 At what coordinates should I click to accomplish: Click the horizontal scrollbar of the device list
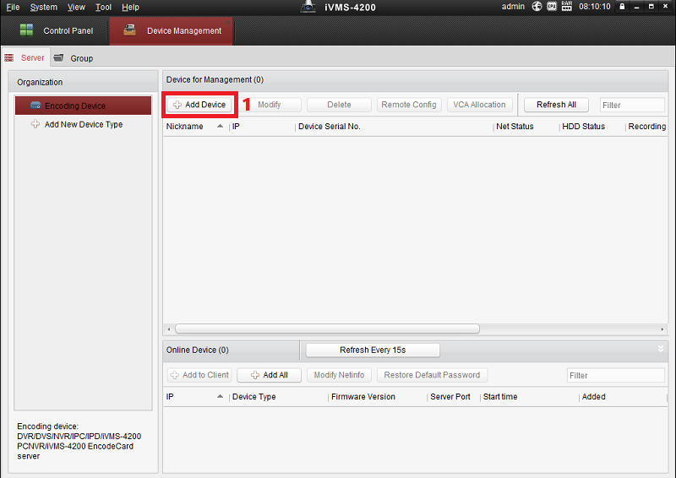(x=326, y=329)
